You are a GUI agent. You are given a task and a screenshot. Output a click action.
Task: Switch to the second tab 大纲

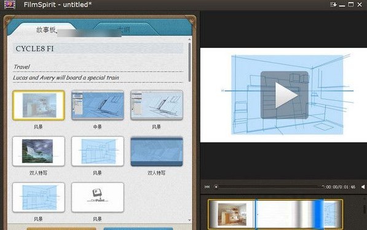tap(124, 30)
